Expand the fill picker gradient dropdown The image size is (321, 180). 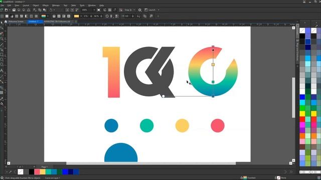48,16
